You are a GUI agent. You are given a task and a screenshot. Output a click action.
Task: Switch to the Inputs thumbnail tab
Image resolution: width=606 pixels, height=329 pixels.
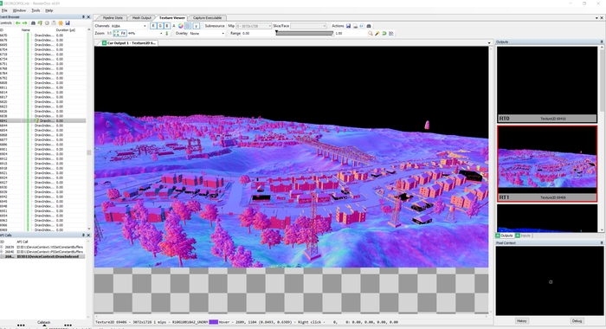pos(523,235)
